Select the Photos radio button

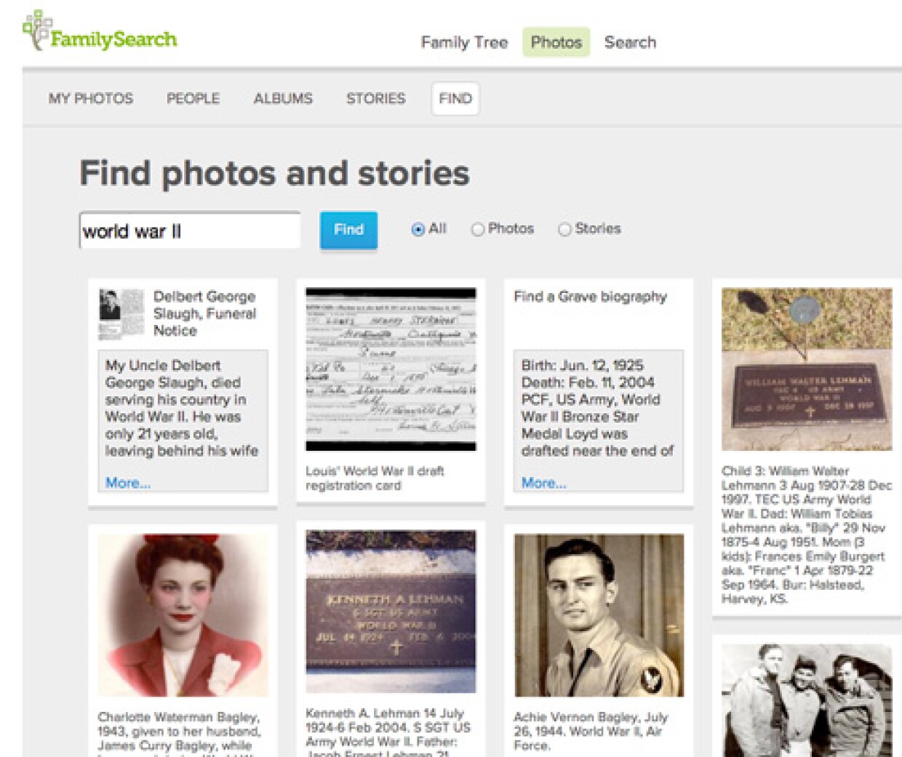(478, 229)
